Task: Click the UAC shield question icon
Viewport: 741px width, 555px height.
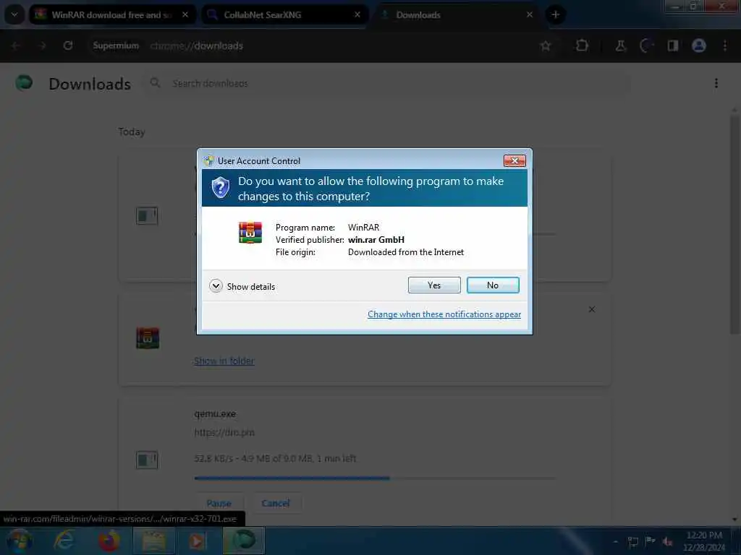Action: click(x=220, y=188)
